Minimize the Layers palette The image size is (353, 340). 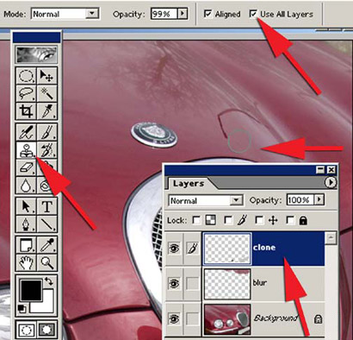320,170
